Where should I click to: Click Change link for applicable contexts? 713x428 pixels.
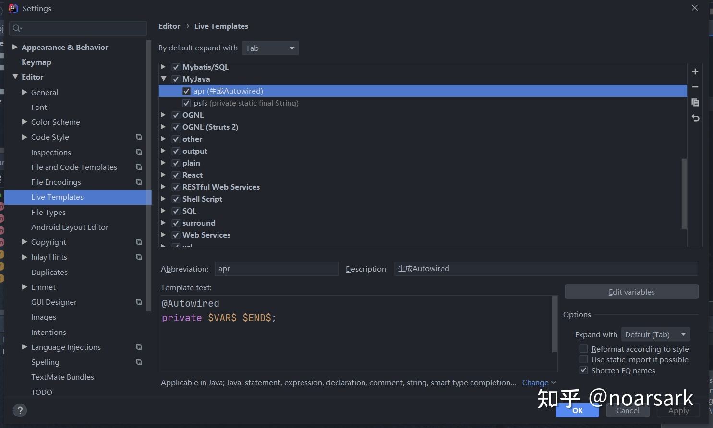(539, 382)
